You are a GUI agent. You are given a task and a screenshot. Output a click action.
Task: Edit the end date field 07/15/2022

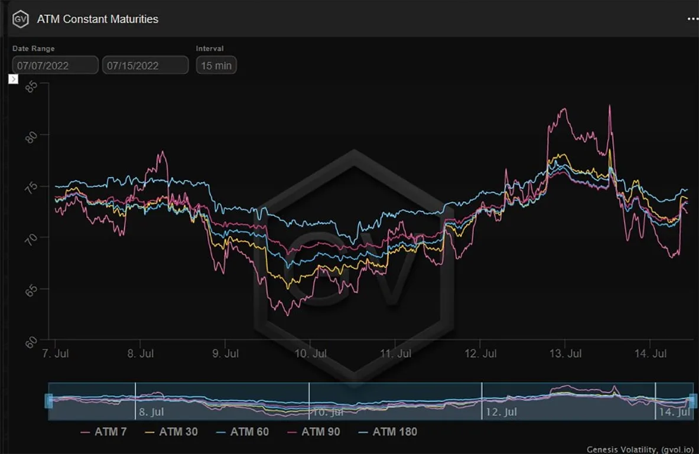[x=145, y=66]
